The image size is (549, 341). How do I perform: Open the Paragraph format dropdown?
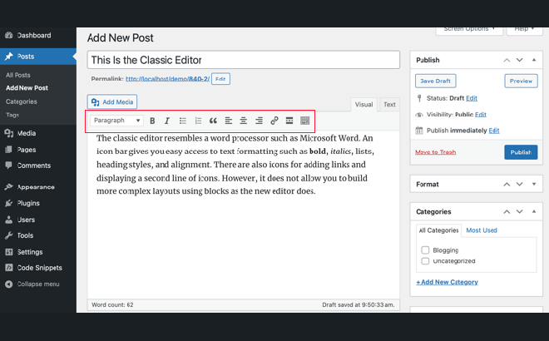[x=117, y=121]
